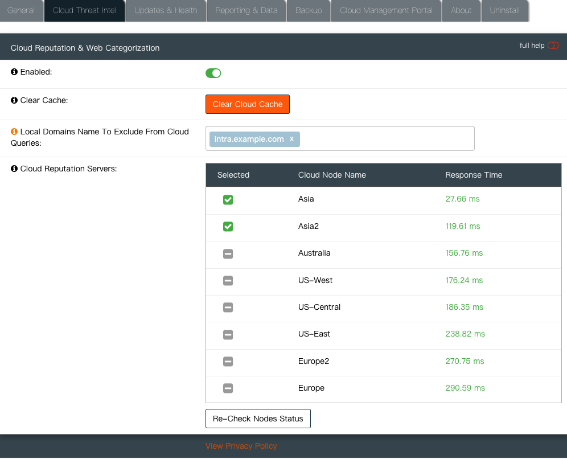Remove intra.example.com tag with its x
This screenshot has height=459, width=567.
point(291,139)
